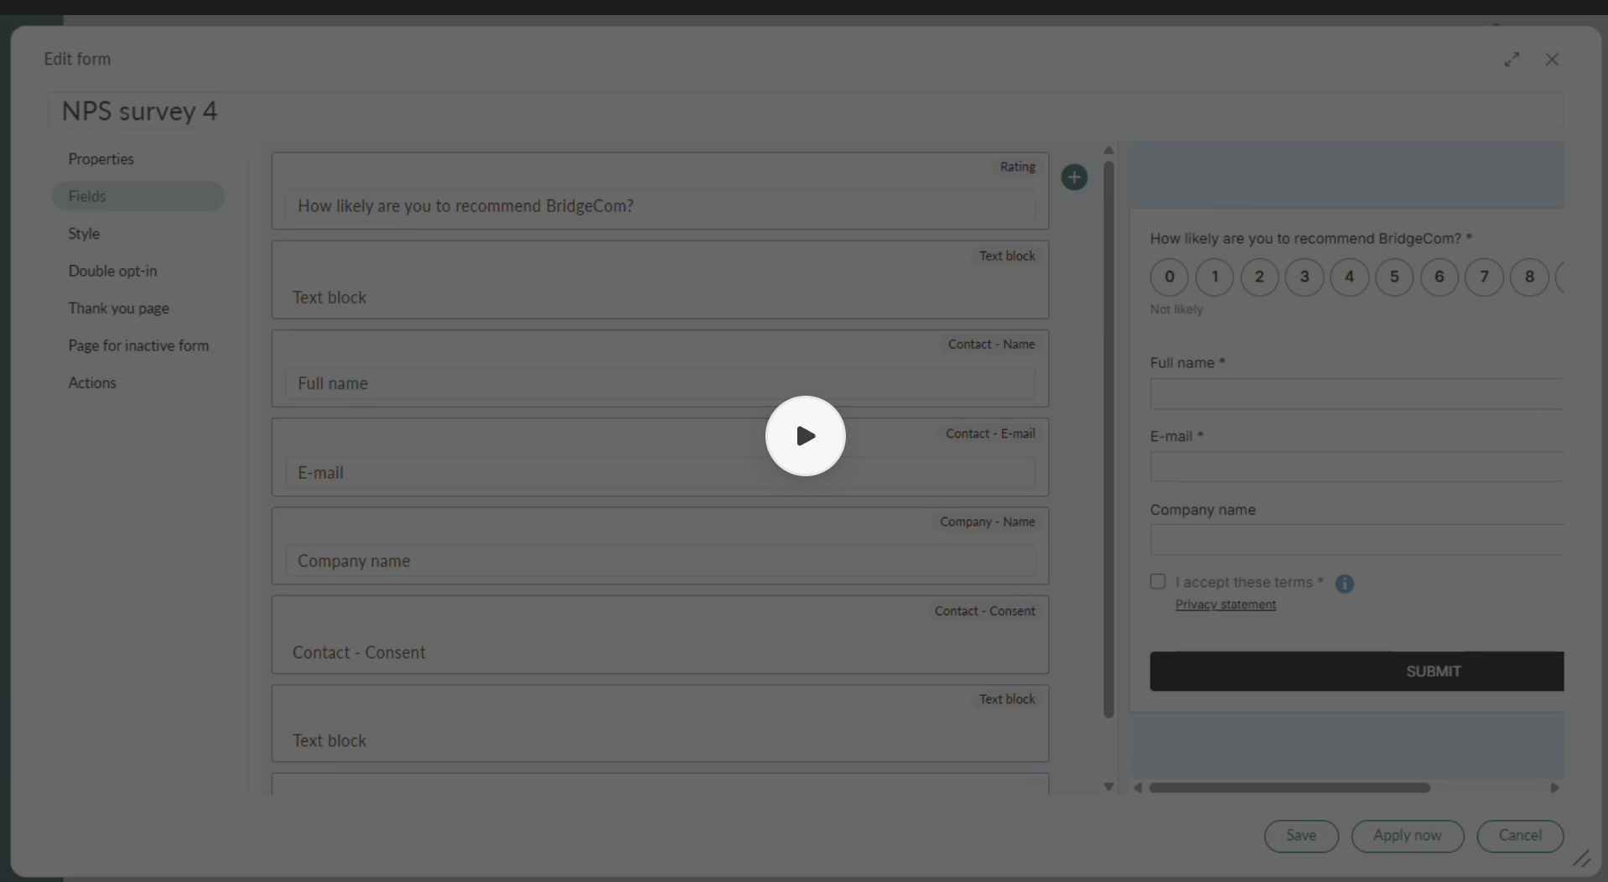Open Page for inactive form section
This screenshot has width=1608, height=882.
[138, 345]
